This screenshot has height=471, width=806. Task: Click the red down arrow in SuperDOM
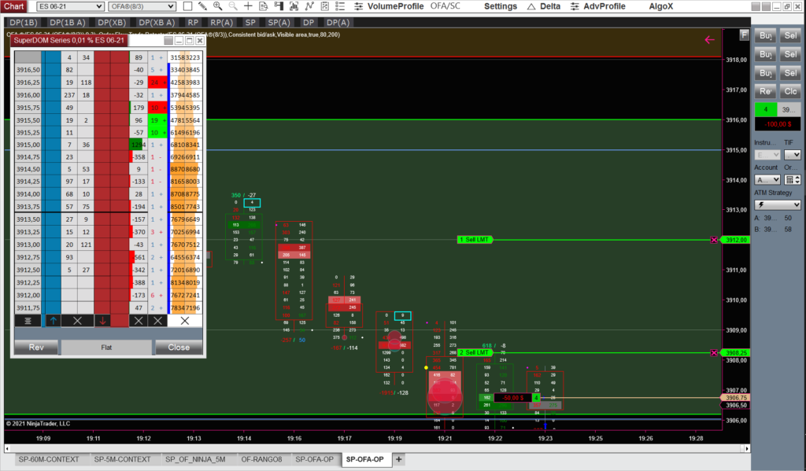pos(102,321)
